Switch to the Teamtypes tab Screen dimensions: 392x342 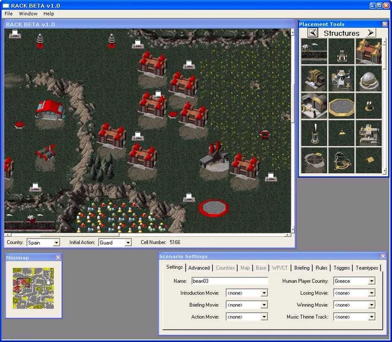tap(367, 268)
